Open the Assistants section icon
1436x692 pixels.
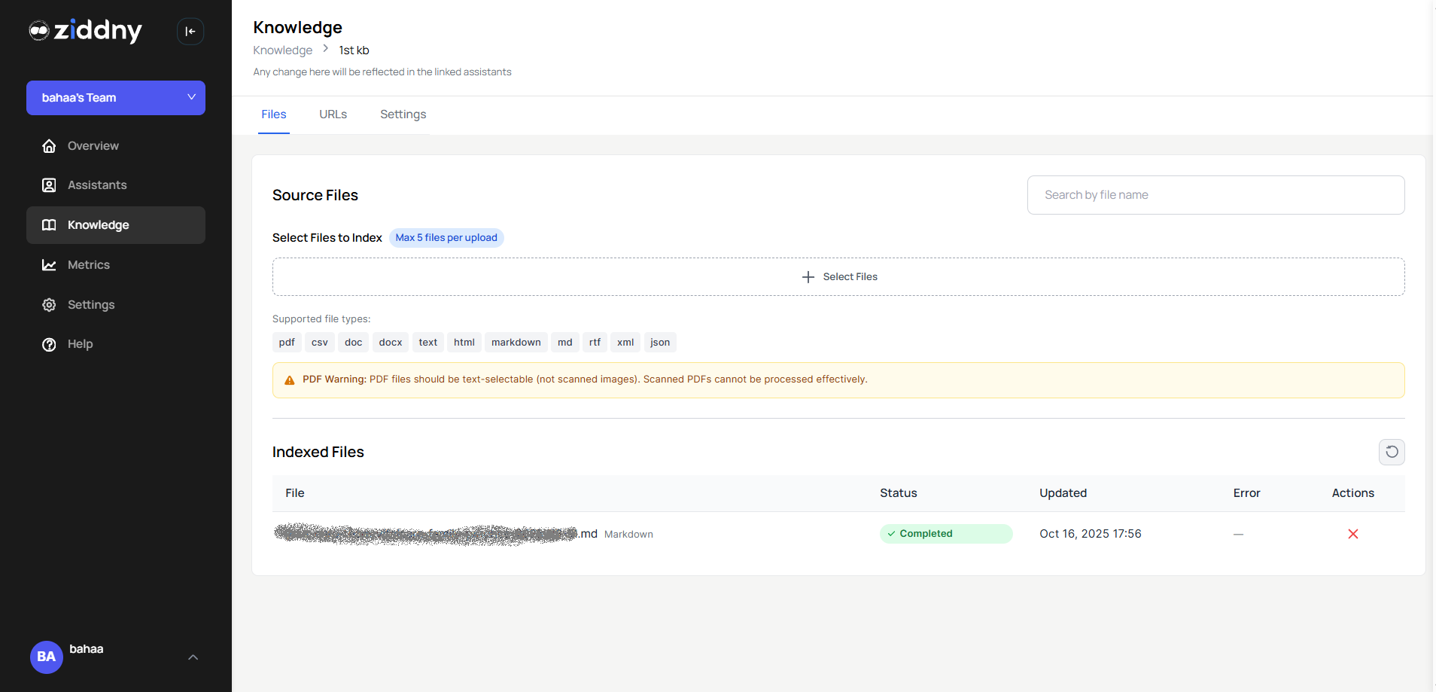[48, 184]
